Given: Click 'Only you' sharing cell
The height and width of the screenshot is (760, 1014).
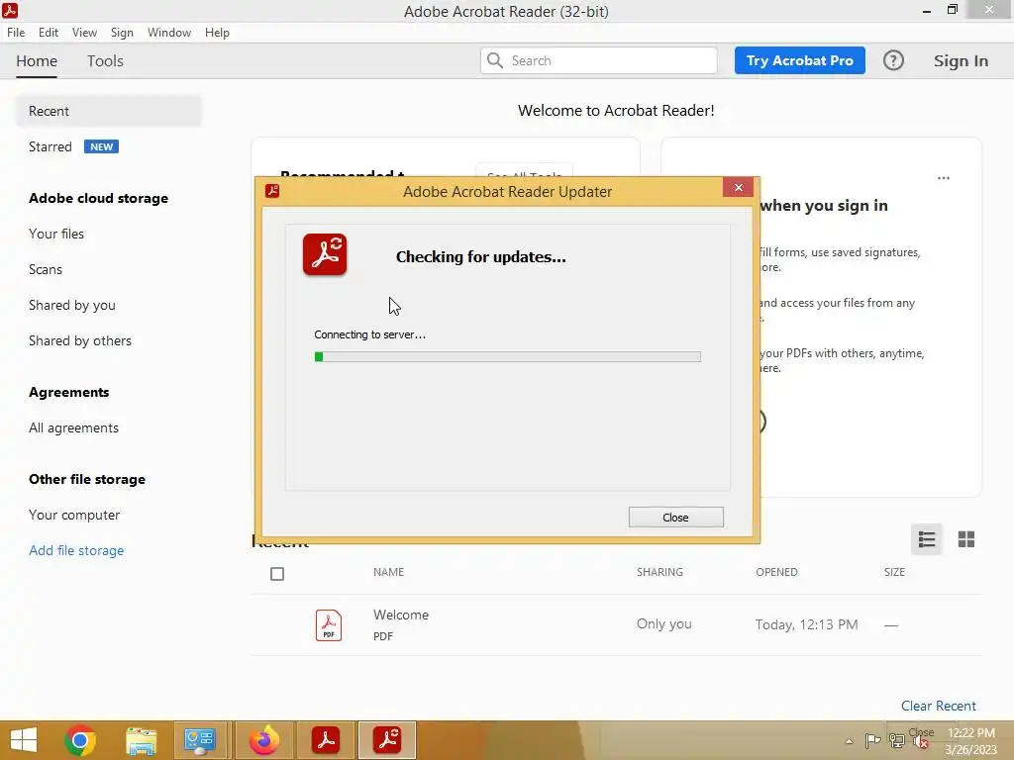Looking at the screenshot, I should pos(664,623).
